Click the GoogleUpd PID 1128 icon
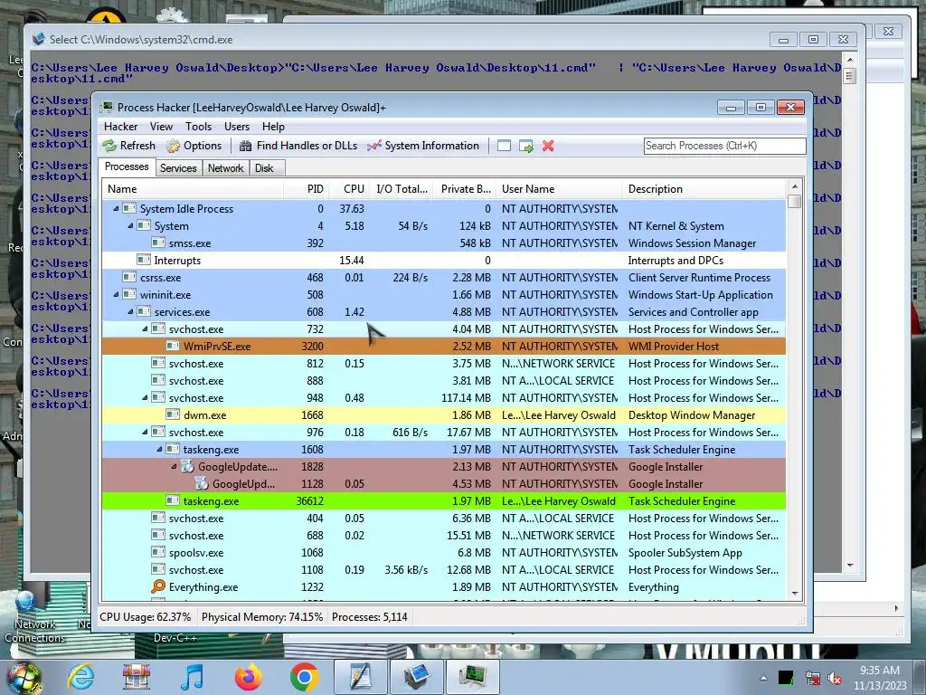The image size is (926, 695). [x=202, y=483]
